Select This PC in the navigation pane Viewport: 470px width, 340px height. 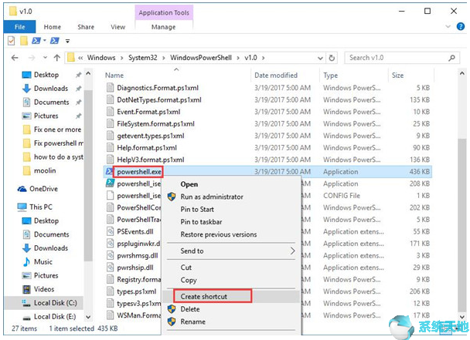click(41, 207)
